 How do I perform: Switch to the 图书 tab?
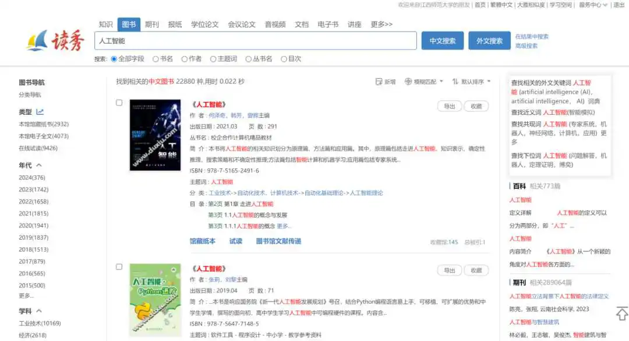pyautogui.click(x=129, y=24)
